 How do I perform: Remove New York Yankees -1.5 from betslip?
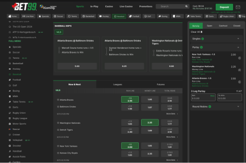[239, 58]
